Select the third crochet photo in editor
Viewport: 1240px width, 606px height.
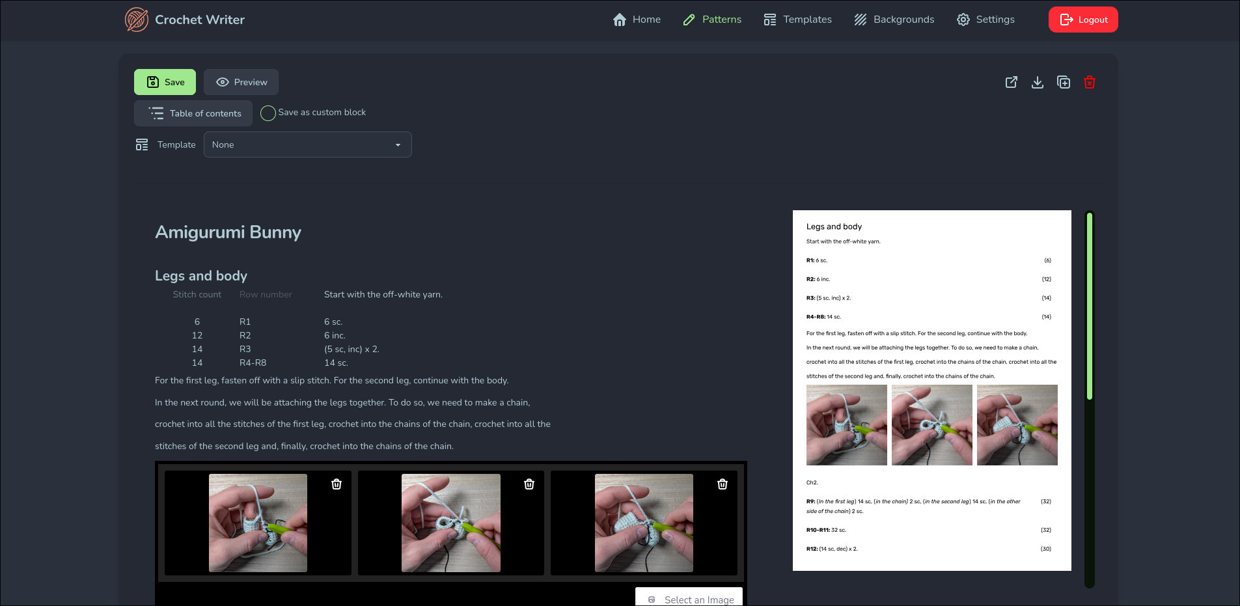tap(644, 523)
